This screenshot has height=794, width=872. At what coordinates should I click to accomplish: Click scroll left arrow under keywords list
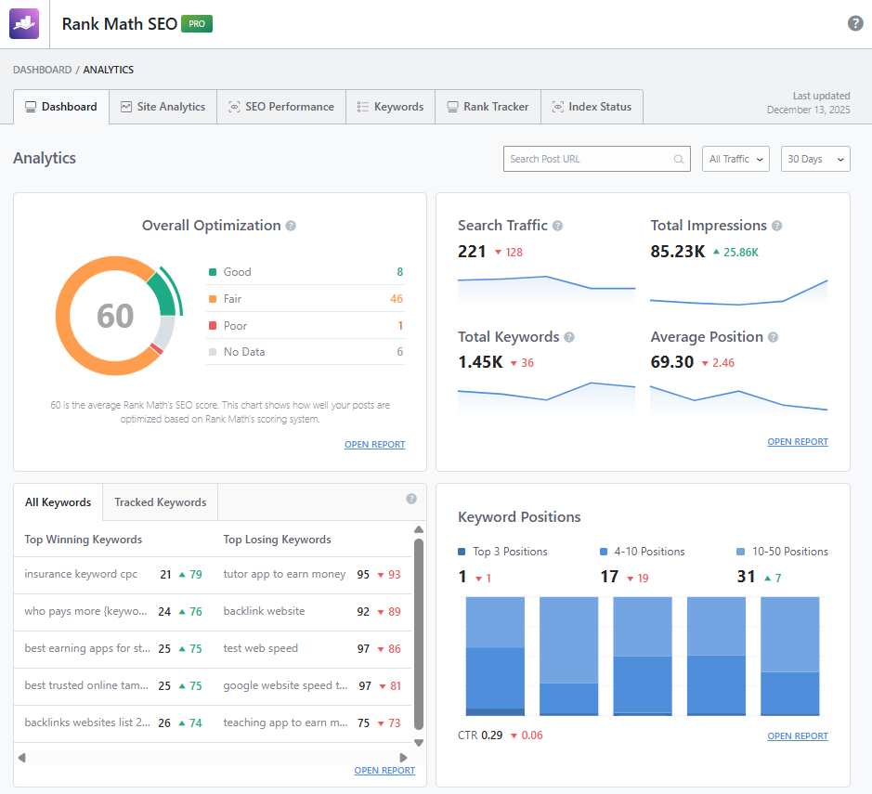(21, 757)
